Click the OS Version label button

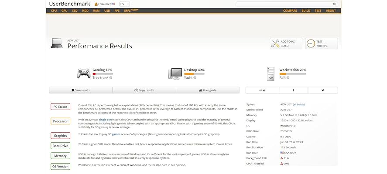[61, 167]
